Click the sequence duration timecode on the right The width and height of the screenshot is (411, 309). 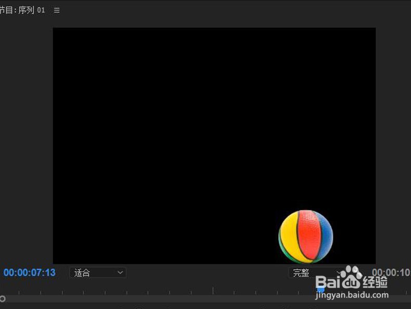(x=391, y=273)
